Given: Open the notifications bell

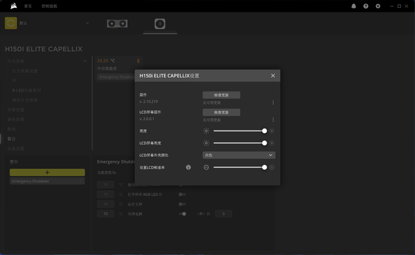Looking at the screenshot, I should coord(353,6).
